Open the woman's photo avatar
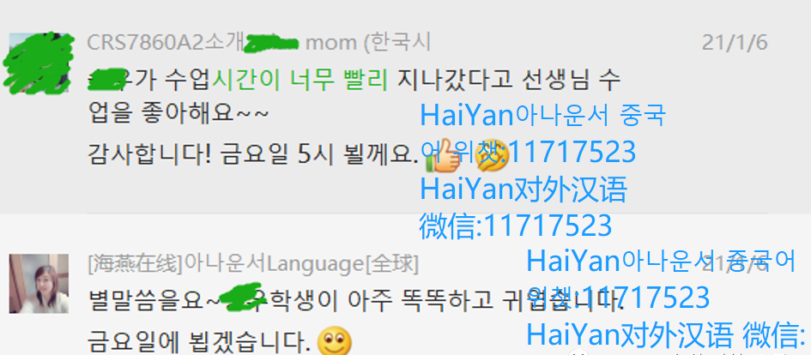This screenshot has width=811, height=355. [39, 283]
